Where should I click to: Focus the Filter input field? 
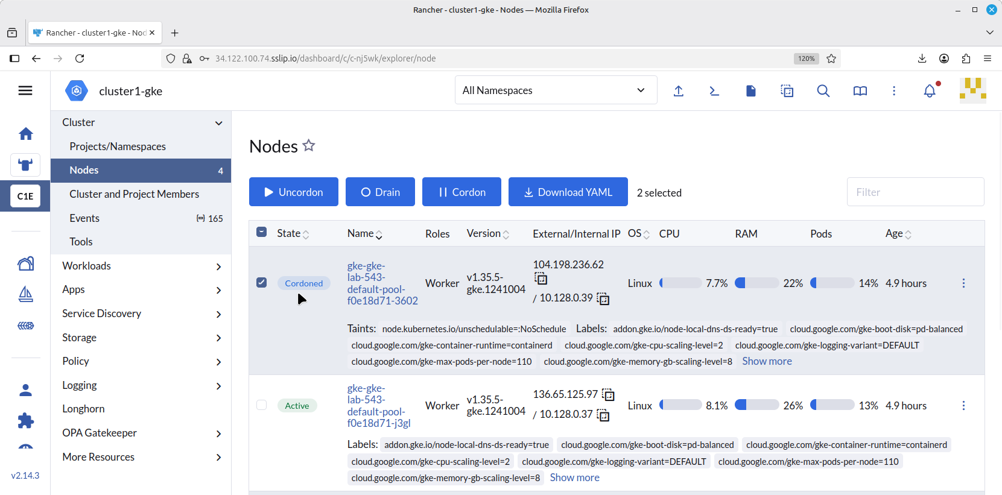[915, 192]
